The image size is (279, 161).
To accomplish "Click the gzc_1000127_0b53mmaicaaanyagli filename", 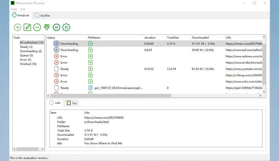I will tap(118, 88).
